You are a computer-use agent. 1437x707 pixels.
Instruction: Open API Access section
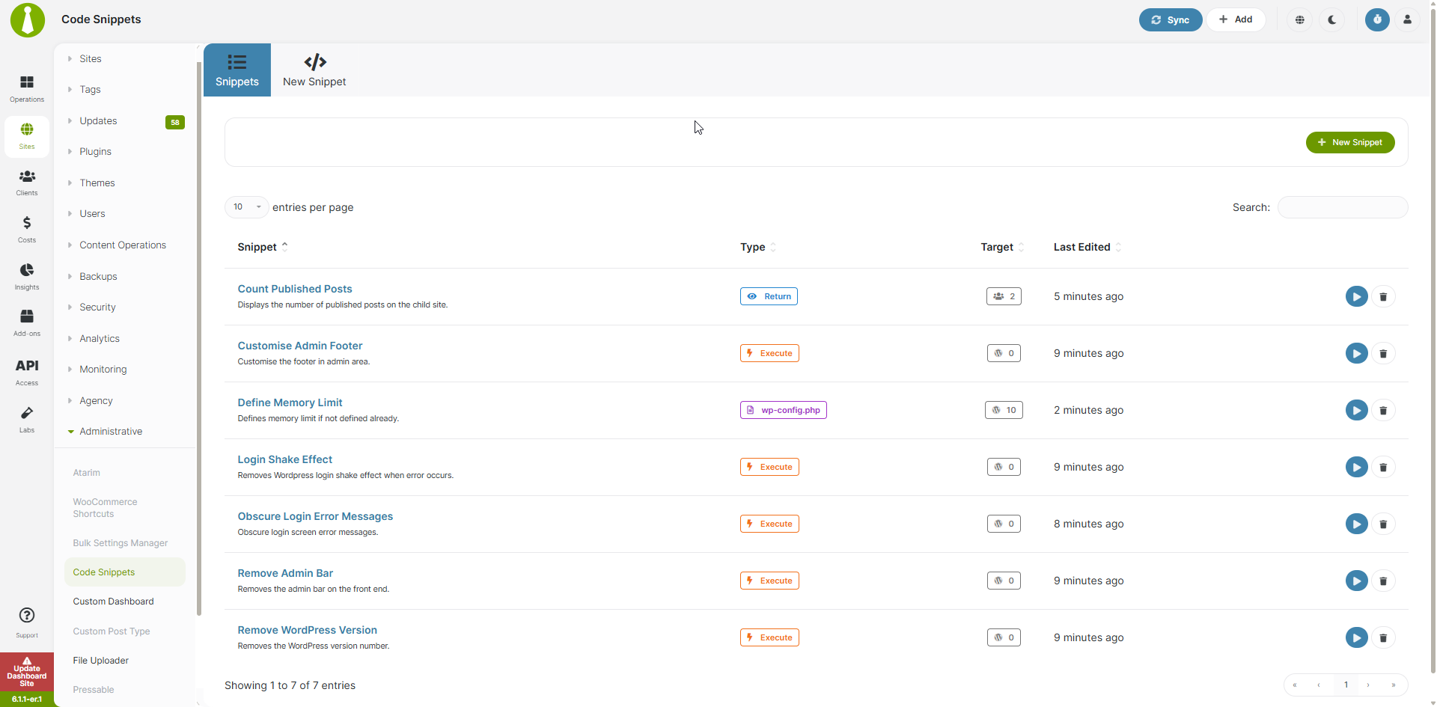(x=27, y=372)
